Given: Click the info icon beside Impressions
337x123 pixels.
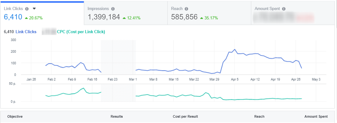Looking at the screenshot, I should [113, 9].
